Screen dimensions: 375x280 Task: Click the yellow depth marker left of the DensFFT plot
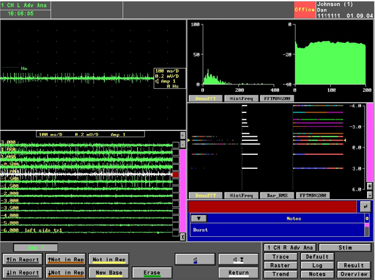coord(189,140)
